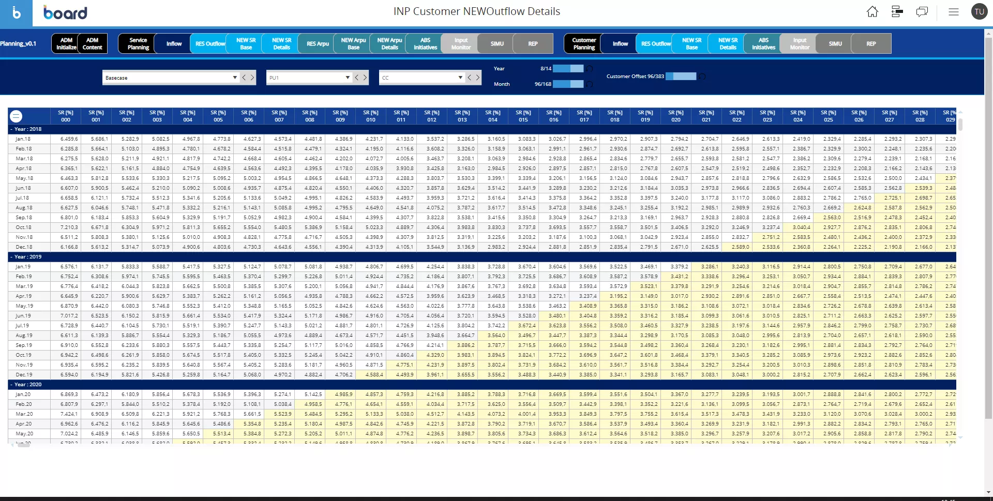Open Input Monitor in Customer Planning group

coord(799,43)
